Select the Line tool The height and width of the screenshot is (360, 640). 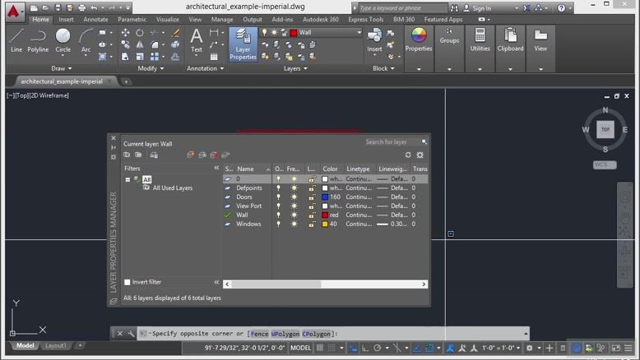pos(16,40)
